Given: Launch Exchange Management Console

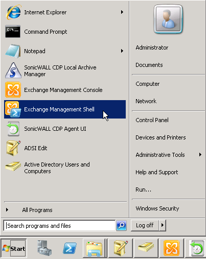Looking at the screenshot, I should [x=65, y=90].
